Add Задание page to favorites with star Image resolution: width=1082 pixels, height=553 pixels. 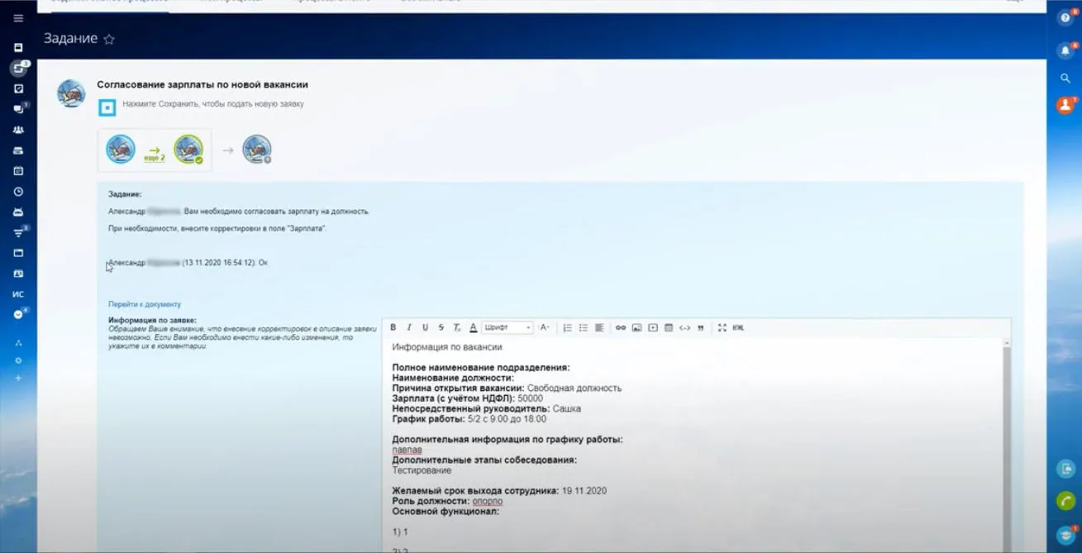point(109,39)
